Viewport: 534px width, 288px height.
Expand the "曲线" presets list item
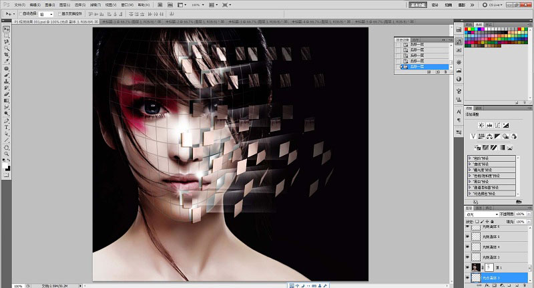(x=470, y=164)
